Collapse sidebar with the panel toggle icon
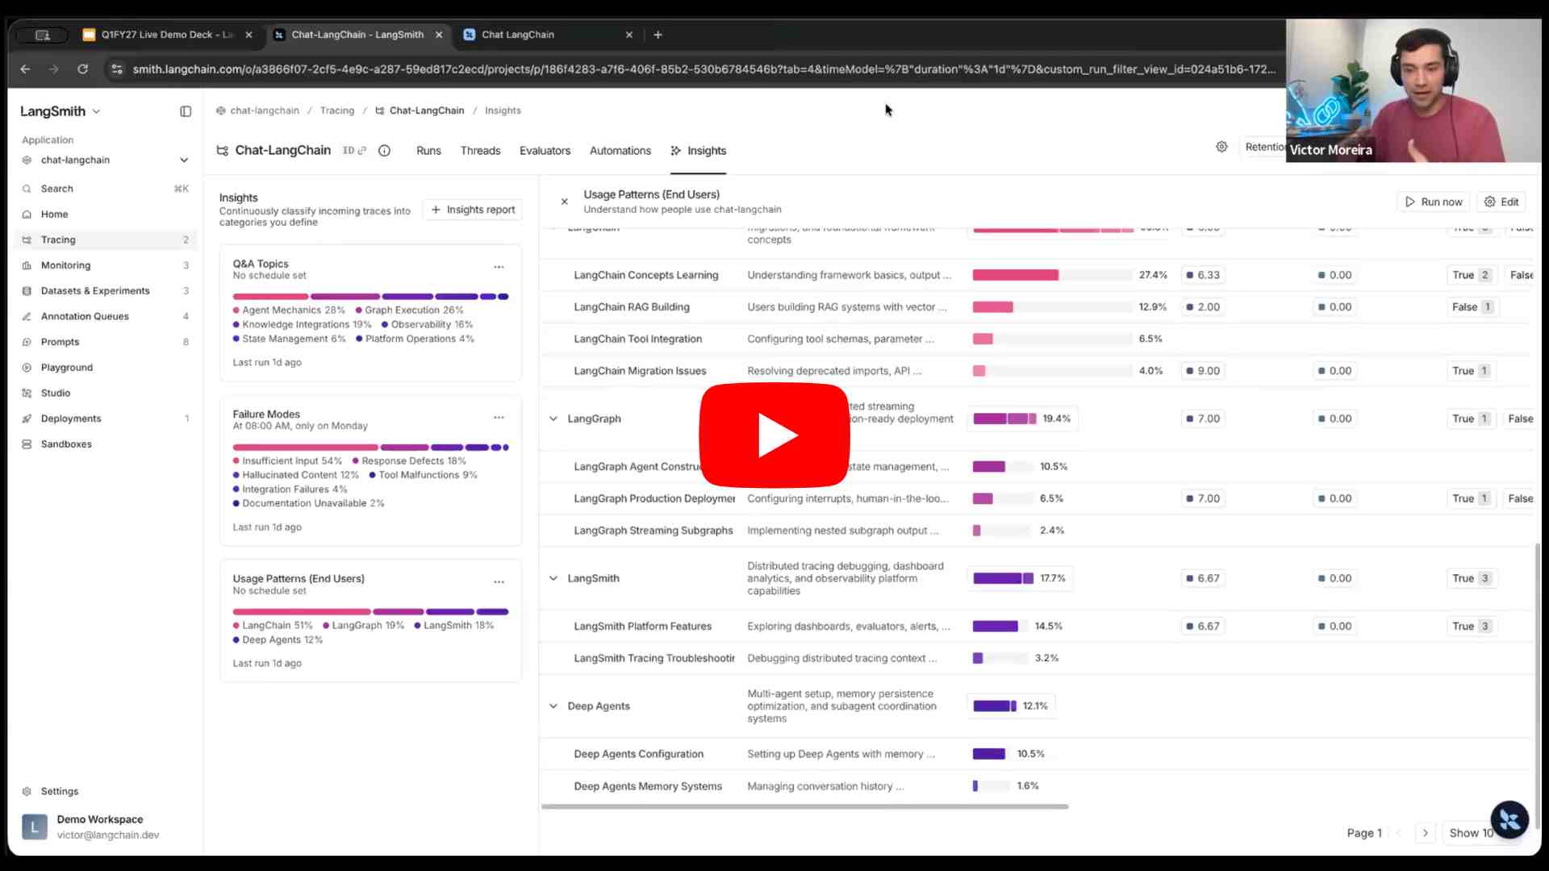 click(186, 111)
